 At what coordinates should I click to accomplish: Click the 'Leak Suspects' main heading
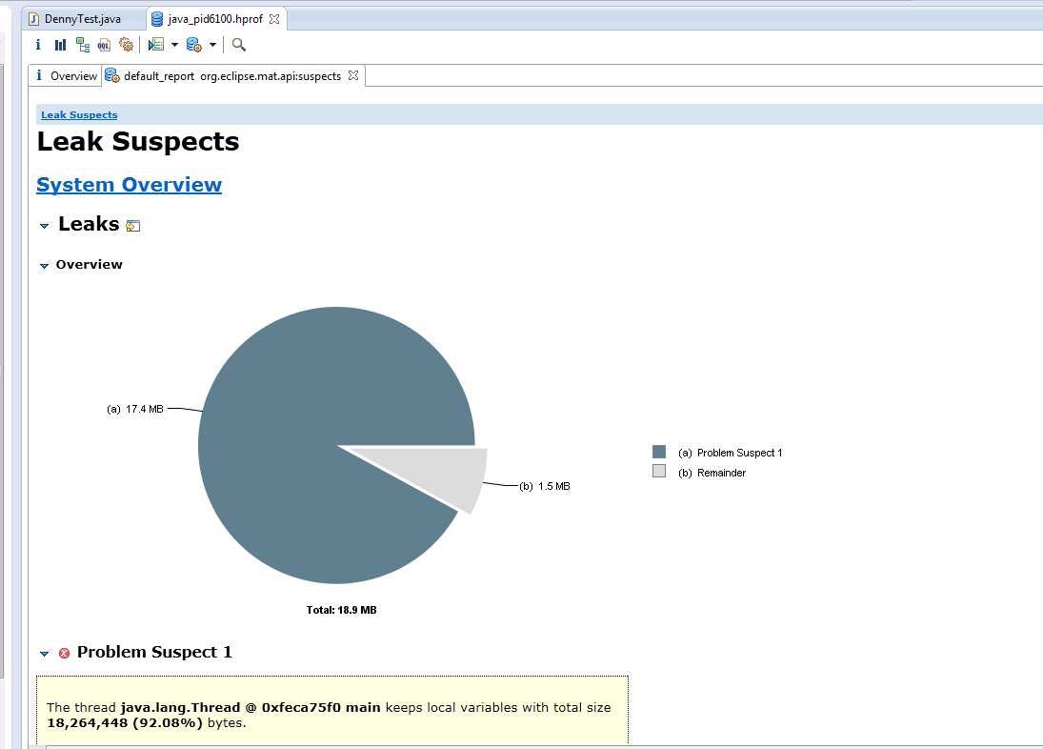tap(138, 142)
